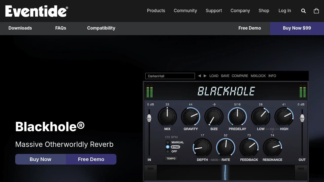Click the SIZE knob
324x182 pixels.
(x=214, y=117)
